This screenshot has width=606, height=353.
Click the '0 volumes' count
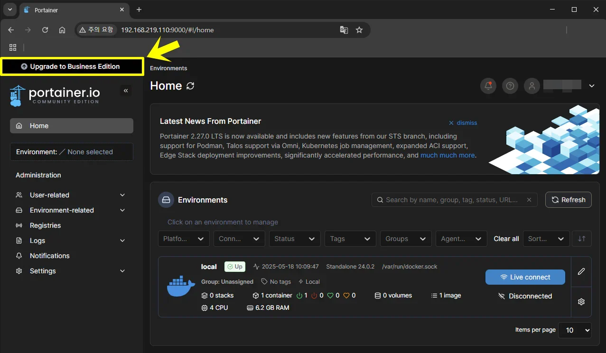tap(393, 295)
